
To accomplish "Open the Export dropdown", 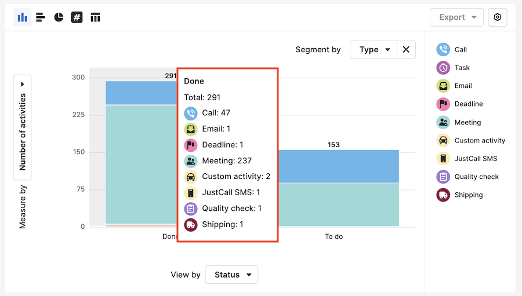I will point(456,17).
